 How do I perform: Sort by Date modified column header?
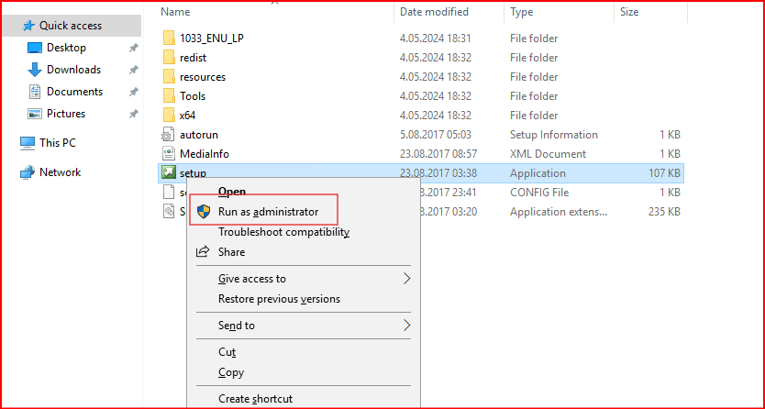(x=434, y=12)
